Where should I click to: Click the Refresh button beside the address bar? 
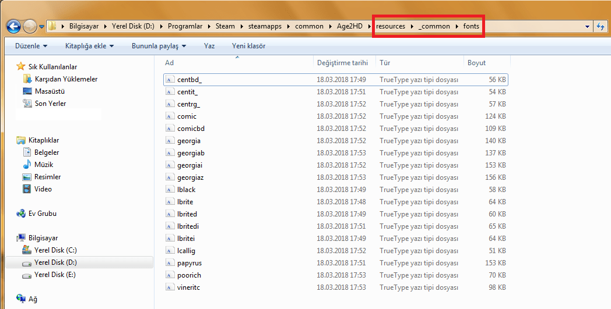pyautogui.click(x=601, y=26)
